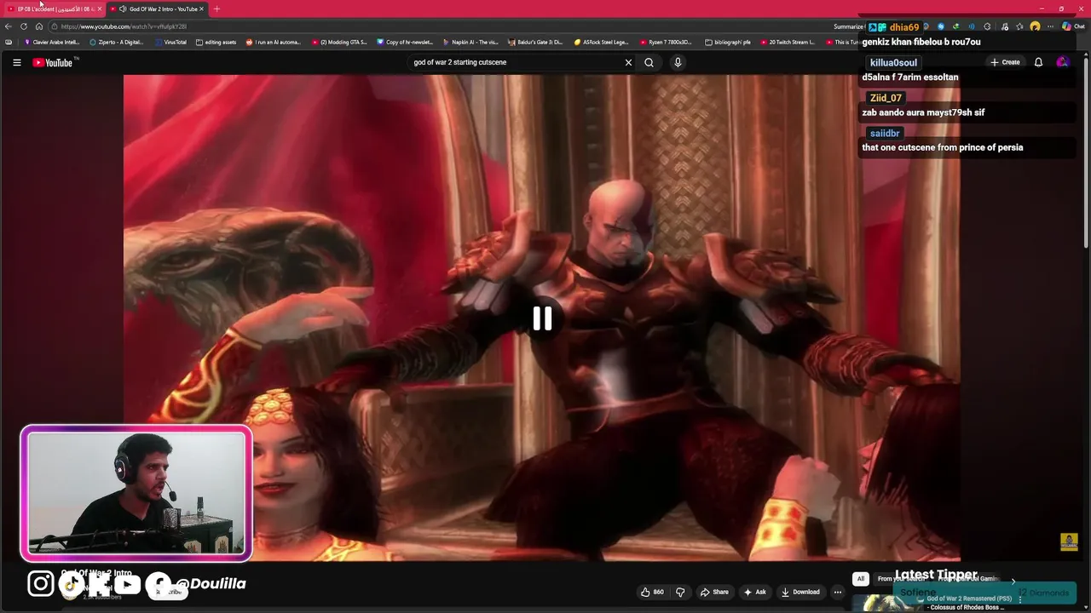Image resolution: width=1091 pixels, height=613 pixels.
Task: Open the Napkin AI bookmark
Action: pyautogui.click(x=470, y=42)
